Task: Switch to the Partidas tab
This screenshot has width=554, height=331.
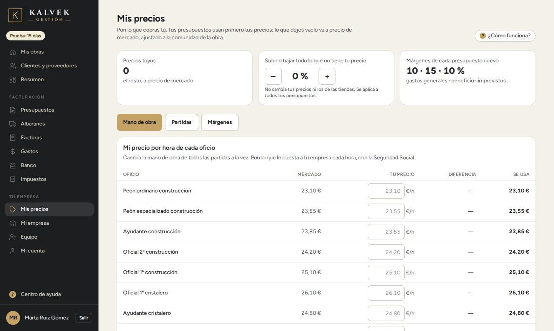Action: [182, 122]
